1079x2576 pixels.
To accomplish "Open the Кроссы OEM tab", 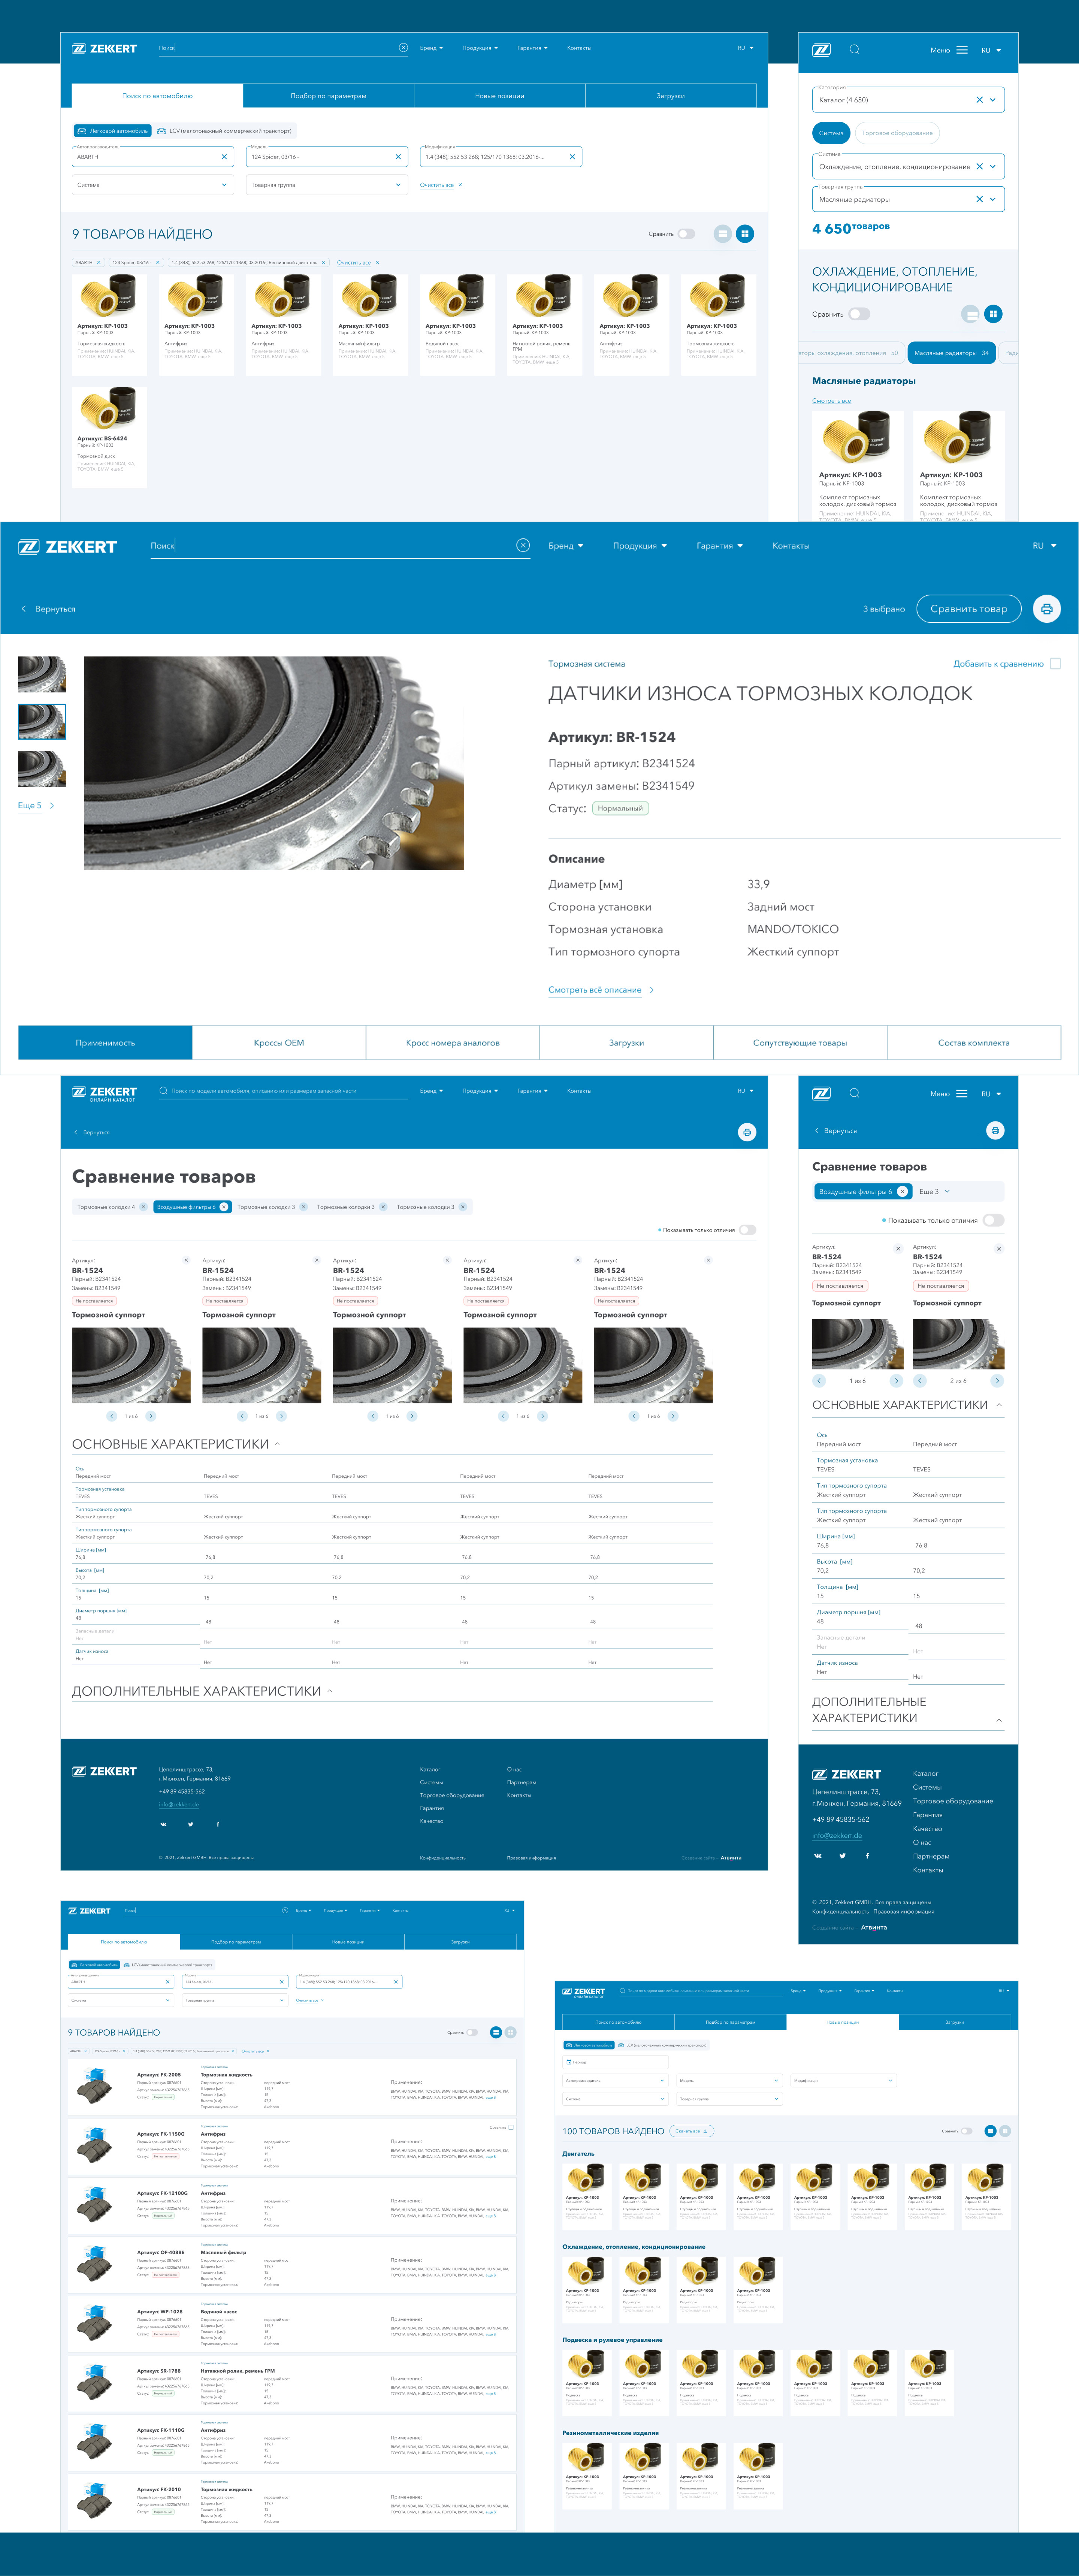I will pos(279,1043).
